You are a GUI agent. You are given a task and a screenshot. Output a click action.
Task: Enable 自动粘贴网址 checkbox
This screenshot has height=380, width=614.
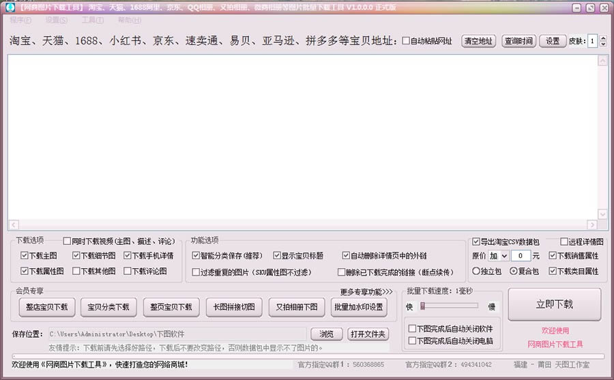(x=407, y=41)
